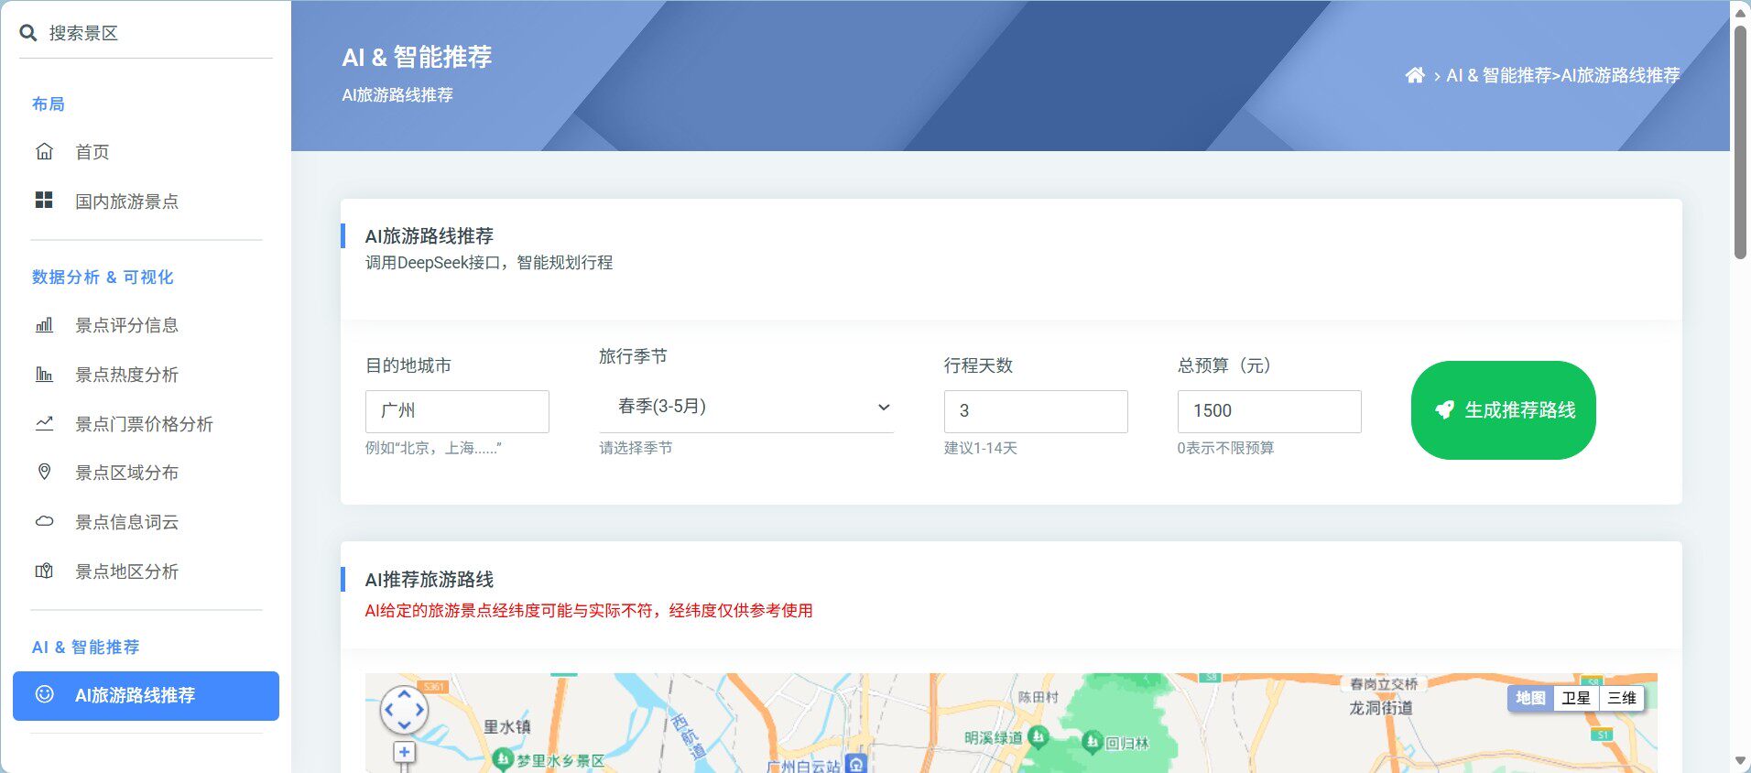Click breadcrumb text AI & 智能推荐>AI旅游路线推荐
The height and width of the screenshot is (773, 1751).
tap(1562, 75)
